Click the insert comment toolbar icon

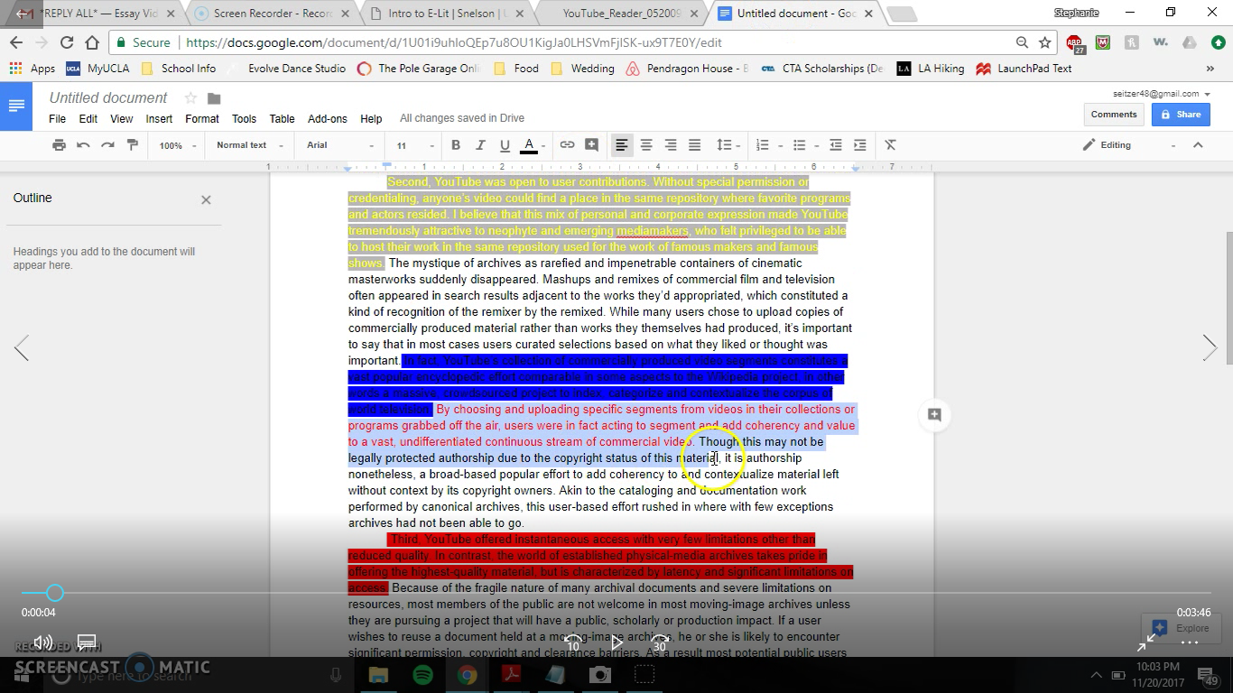tap(591, 145)
